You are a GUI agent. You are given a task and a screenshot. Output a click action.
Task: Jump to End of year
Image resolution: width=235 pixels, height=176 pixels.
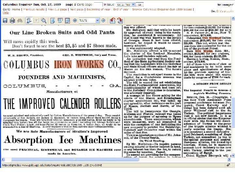coord(121,9)
